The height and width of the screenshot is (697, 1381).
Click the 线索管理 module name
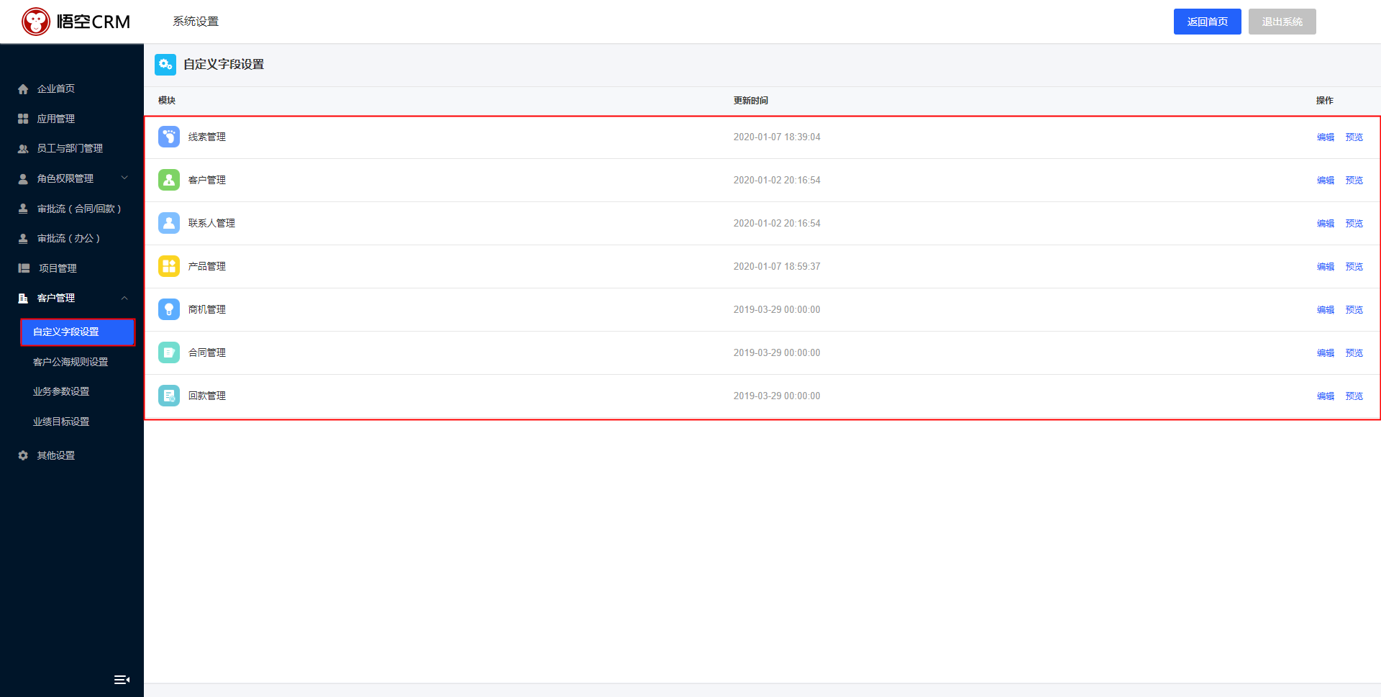point(207,137)
